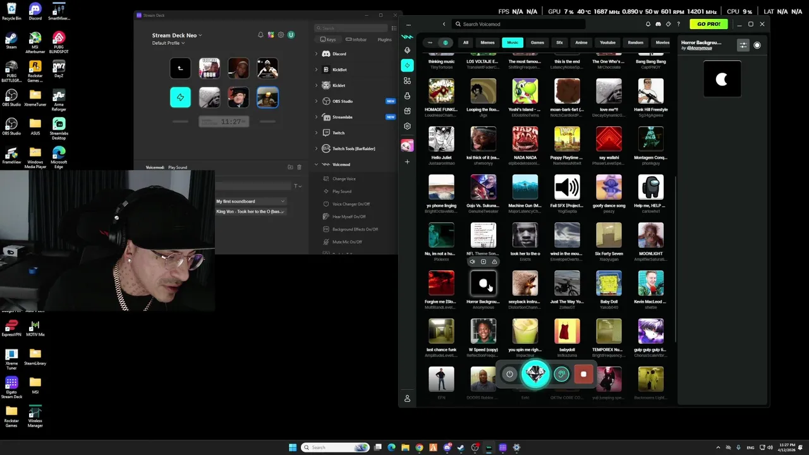809x455 pixels.
Task: Select the Change Voice action under Voicemod
Action: click(x=344, y=179)
